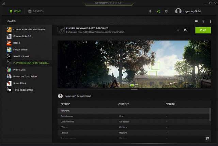Open the settings gear icon
This screenshot has width=218, height=146.
(166, 11)
